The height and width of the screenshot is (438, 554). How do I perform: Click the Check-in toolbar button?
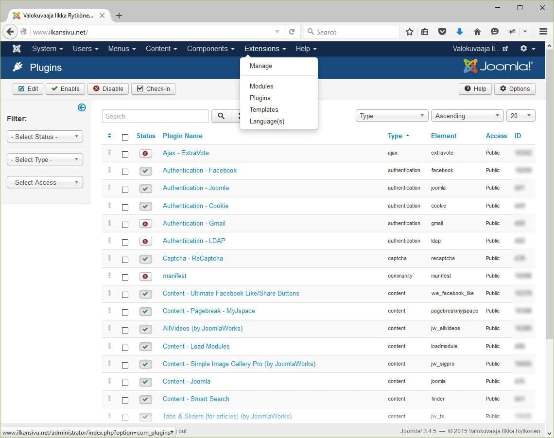coord(154,89)
